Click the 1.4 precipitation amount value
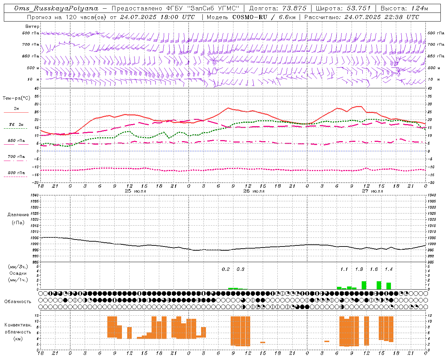 coord(389,269)
